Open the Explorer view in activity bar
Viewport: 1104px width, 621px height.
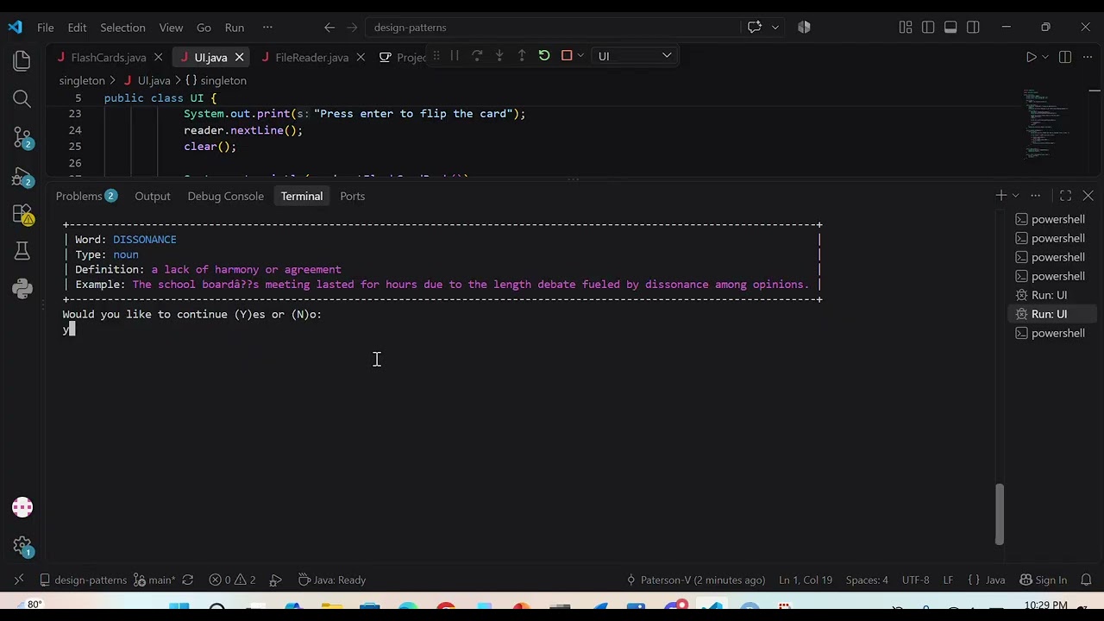[x=22, y=60]
